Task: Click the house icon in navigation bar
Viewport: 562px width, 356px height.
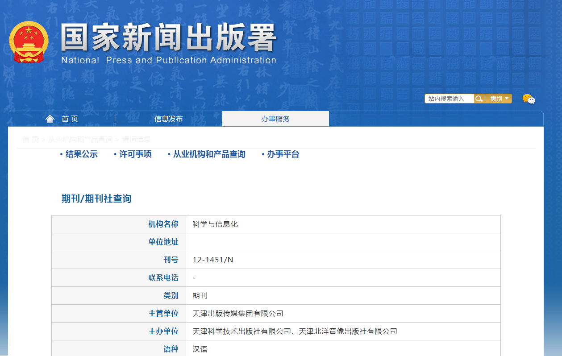Action: click(50, 119)
